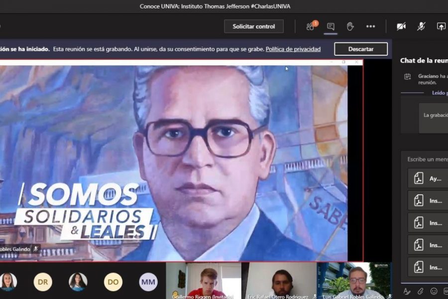Open the emoji picker icon
Image resolution: width=448 pixels, height=299 pixels.
click(434, 291)
